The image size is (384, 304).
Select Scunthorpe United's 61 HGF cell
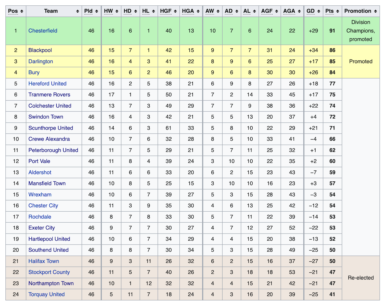[x=169, y=128]
